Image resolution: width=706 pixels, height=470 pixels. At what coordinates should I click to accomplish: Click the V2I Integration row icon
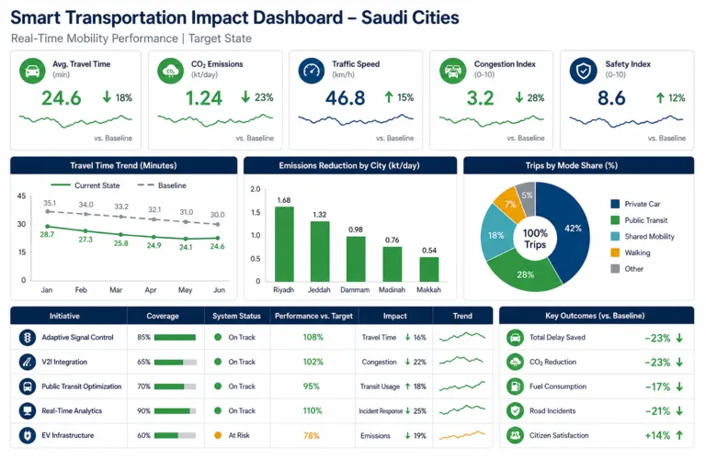tap(28, 362)
